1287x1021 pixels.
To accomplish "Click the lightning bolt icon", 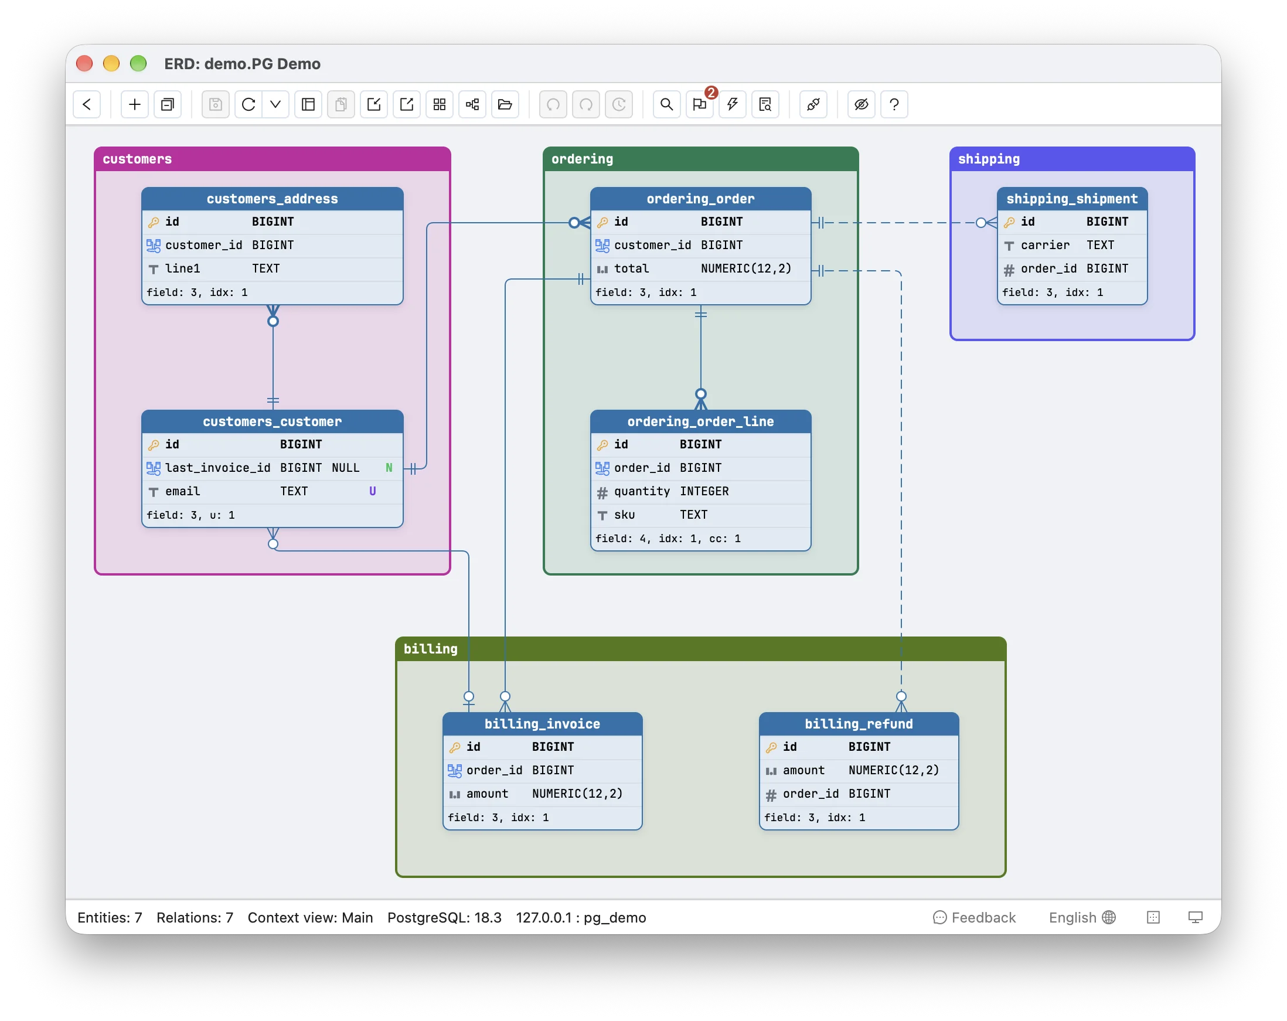I will [x=733, y=104].
